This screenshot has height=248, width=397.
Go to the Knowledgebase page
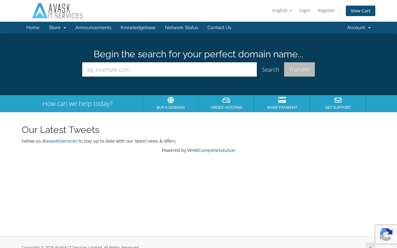tap(138, 28)
